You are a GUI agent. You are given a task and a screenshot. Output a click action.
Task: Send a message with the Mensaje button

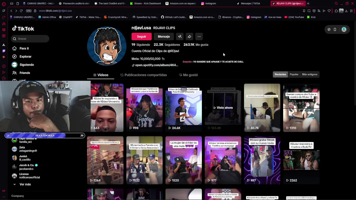164,36
